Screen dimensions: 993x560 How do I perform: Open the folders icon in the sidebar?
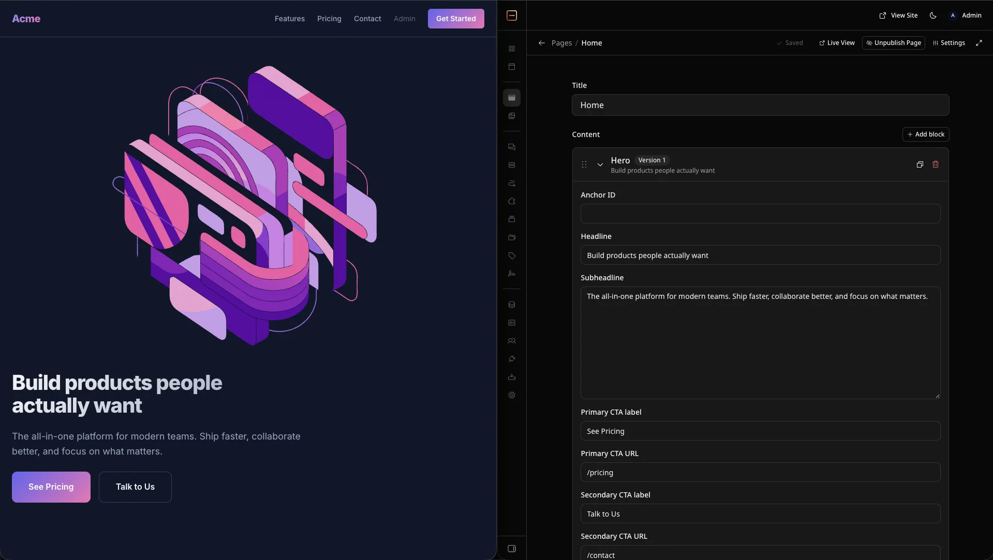click(x=512, y=237)
